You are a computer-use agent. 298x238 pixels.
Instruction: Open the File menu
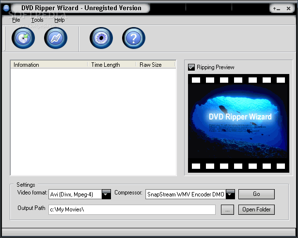(x=16, y=20)
